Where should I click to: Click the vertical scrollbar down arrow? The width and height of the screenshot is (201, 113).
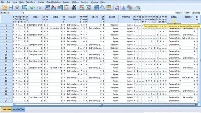point(199,102)
